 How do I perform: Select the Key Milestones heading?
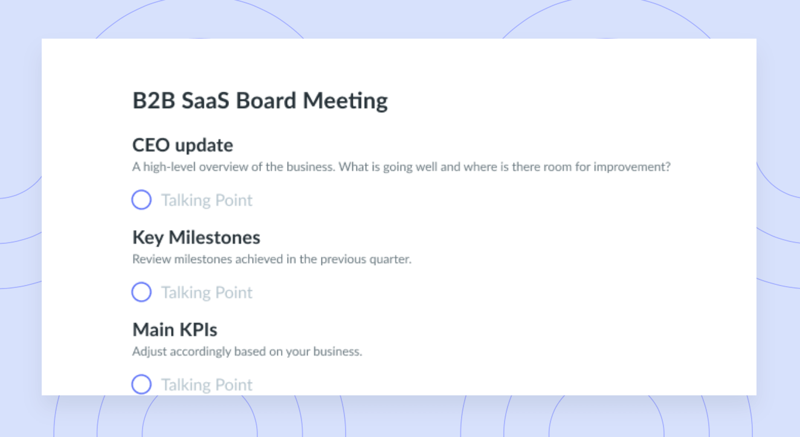(196, 238)
